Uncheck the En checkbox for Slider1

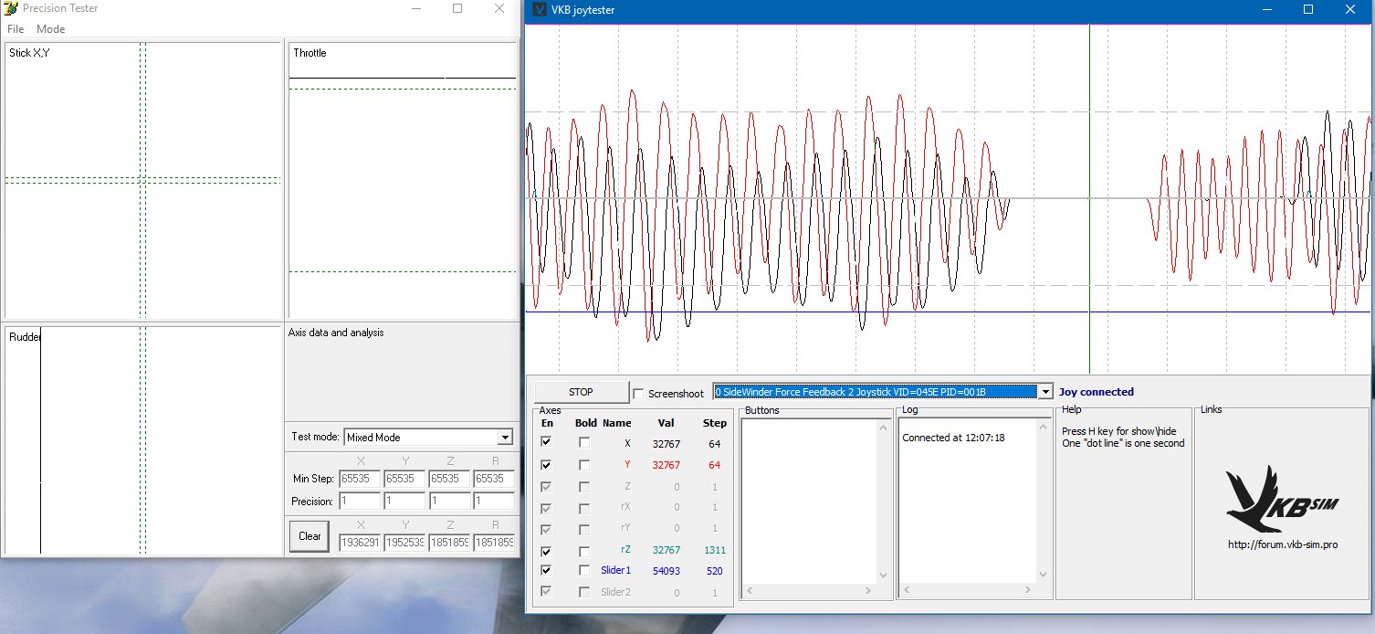[546, 570]
